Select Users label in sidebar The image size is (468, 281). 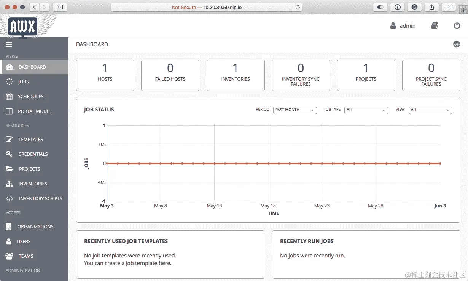[x=24, y=242]
